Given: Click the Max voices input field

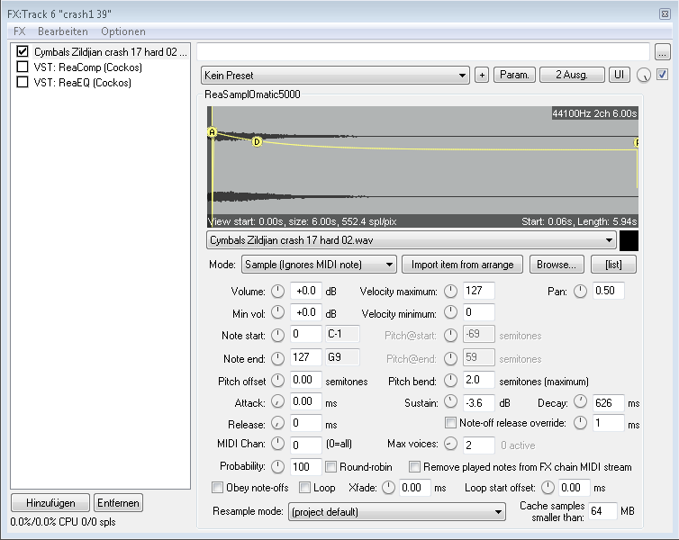Looking at the screenshot, I should point(479,445).
